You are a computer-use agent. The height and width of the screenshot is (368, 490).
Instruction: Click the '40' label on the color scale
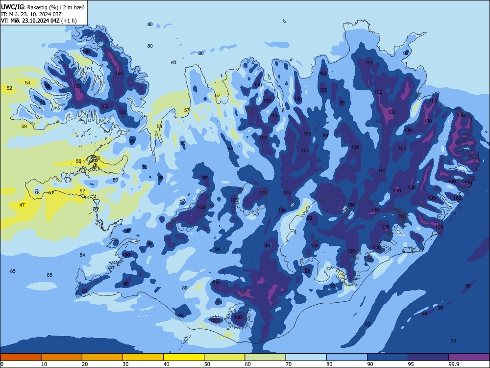[x=167, y=364]
